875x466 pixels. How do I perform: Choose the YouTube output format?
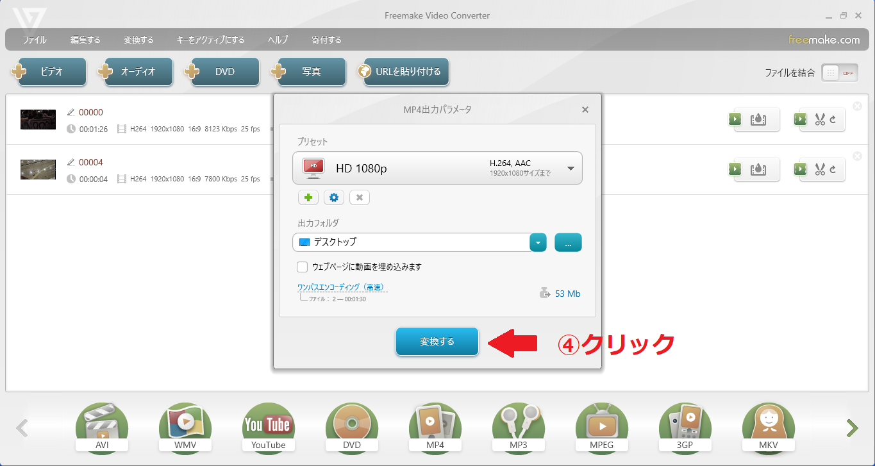(269, 428)
